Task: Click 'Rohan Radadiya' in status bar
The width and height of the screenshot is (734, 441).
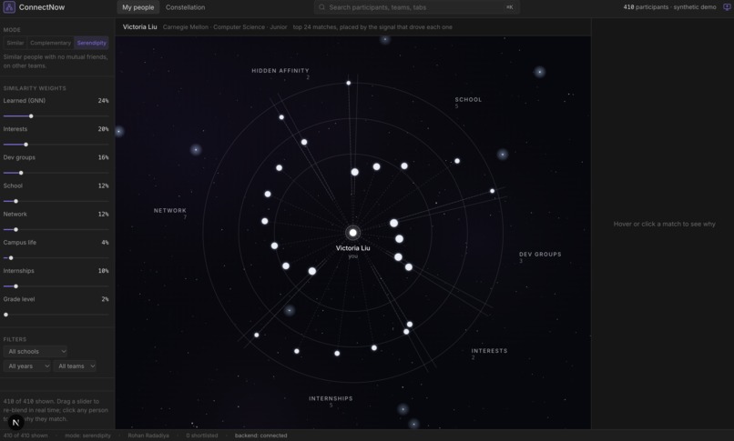Action: (x=148, y=436)
